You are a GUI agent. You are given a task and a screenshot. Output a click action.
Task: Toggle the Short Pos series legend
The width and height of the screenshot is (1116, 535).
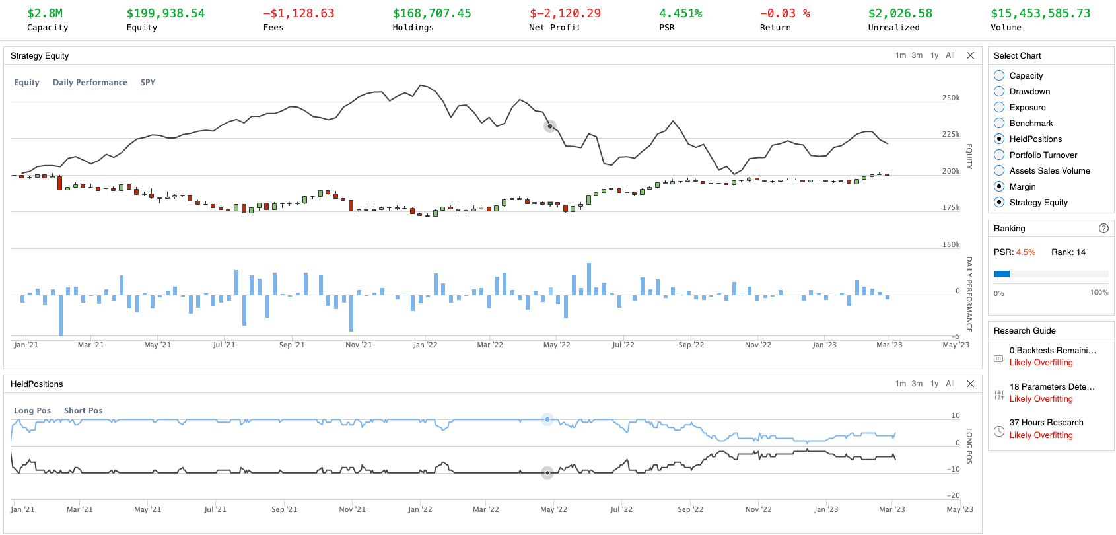pyautogui.click(x=83, y=411)
